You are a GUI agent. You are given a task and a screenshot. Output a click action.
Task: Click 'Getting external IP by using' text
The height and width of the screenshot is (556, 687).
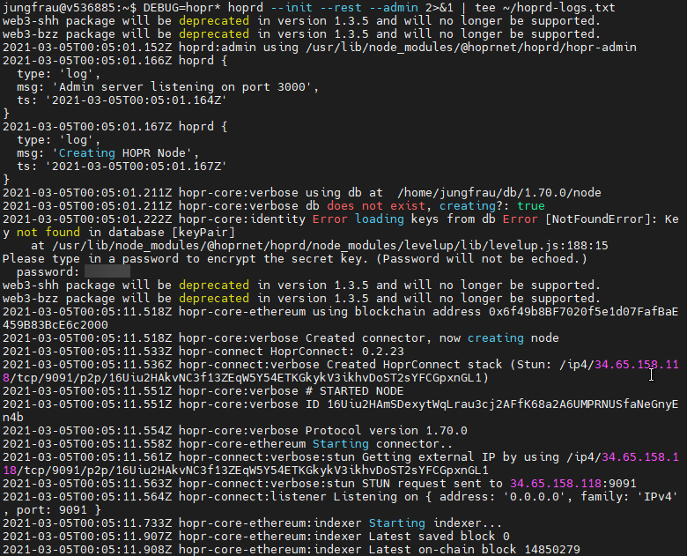(461, 457)
